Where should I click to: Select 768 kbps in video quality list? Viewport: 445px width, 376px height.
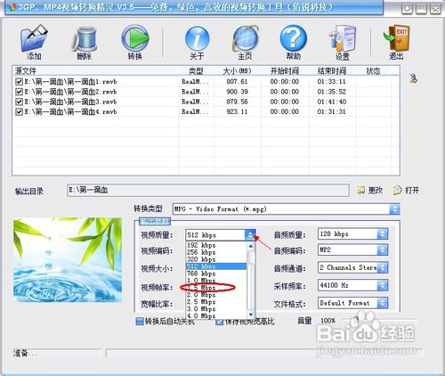coord(216,274)
